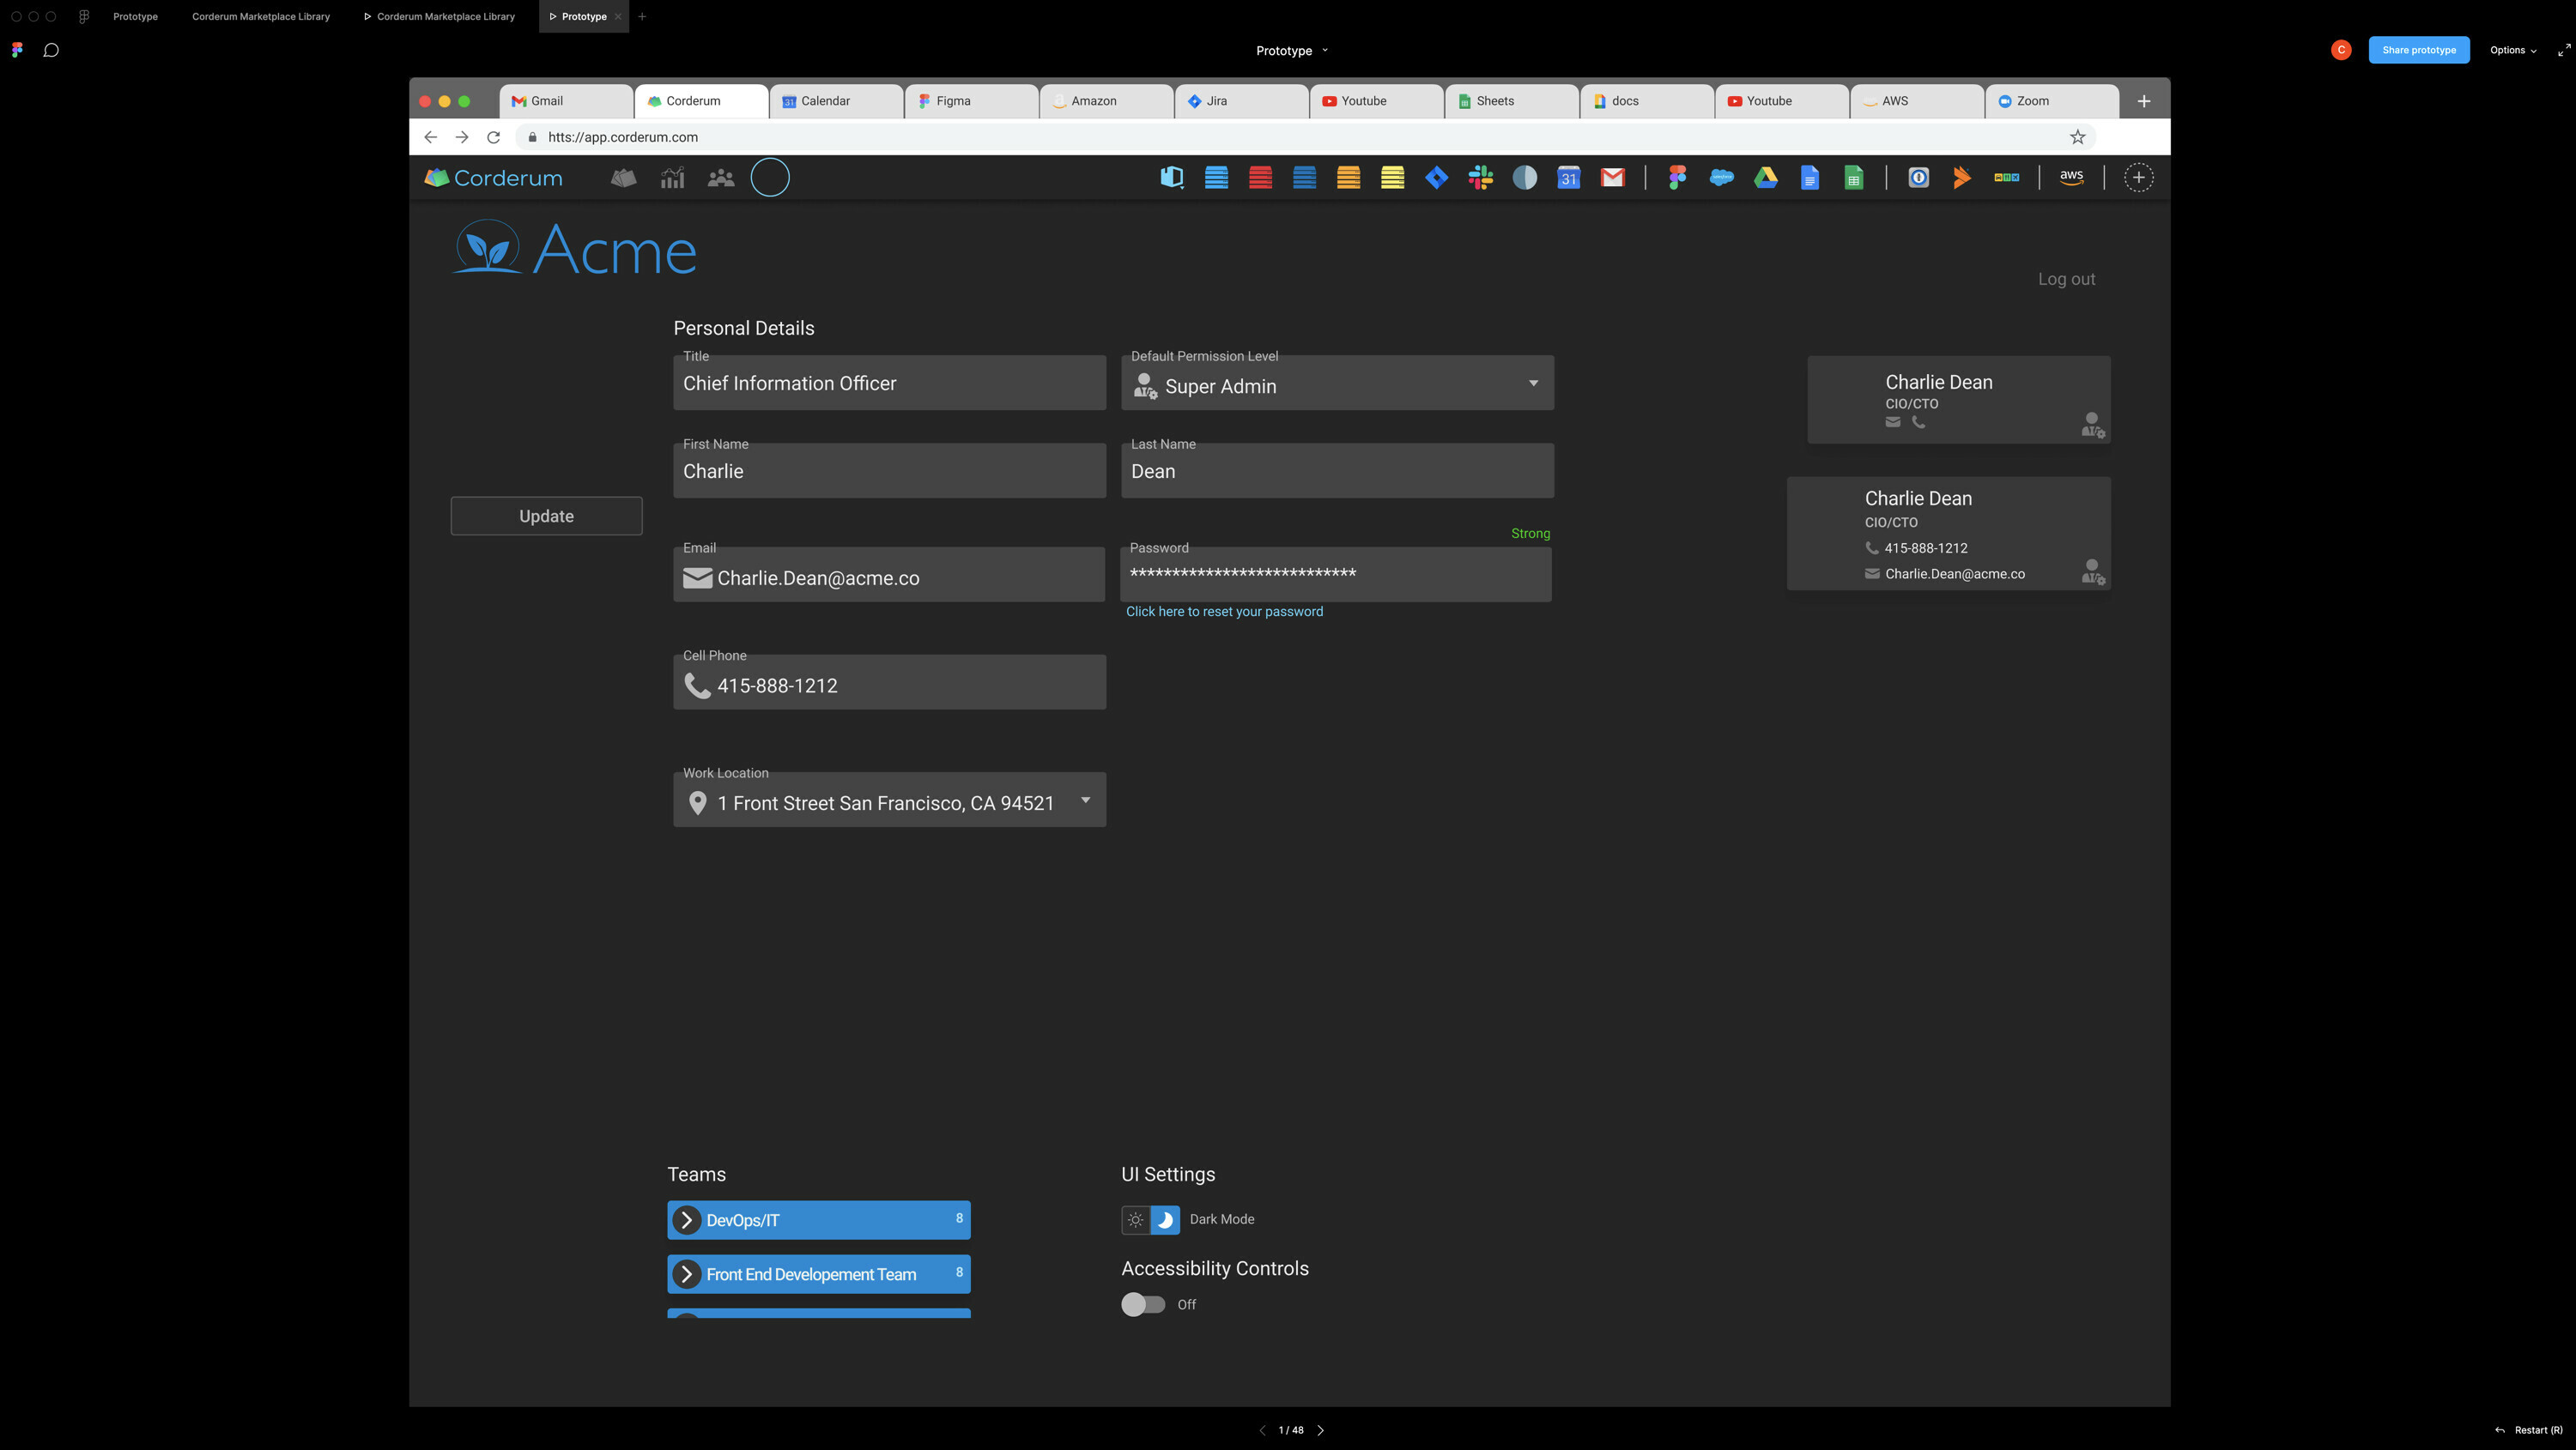Switch to the Jira browser tab
This screenshot has height=1450, width=2576.
click(1241, 101)
